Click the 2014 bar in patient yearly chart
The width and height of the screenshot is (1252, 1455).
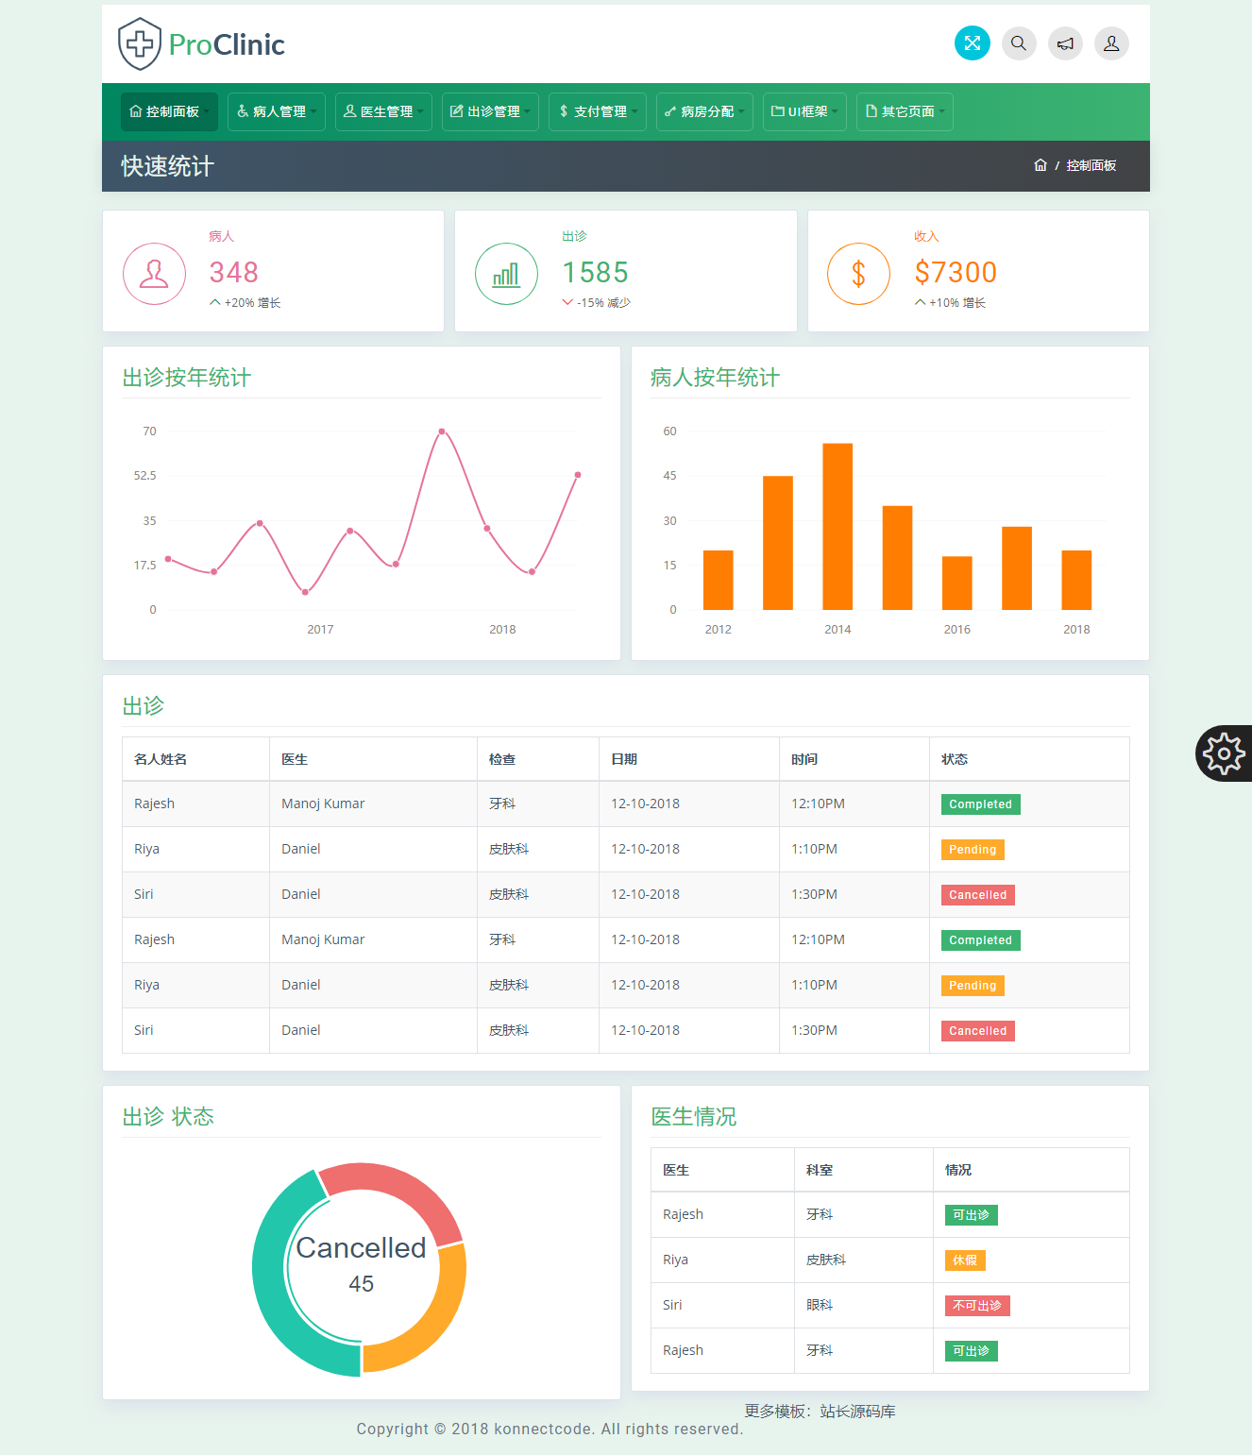coord(837,524)
